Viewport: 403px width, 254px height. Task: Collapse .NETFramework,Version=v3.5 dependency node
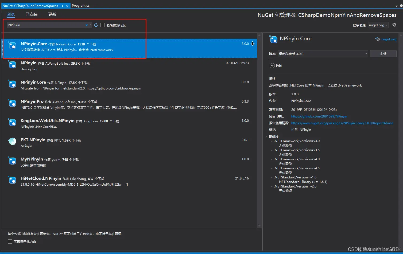pyautogui.click(x=272, y=150)
